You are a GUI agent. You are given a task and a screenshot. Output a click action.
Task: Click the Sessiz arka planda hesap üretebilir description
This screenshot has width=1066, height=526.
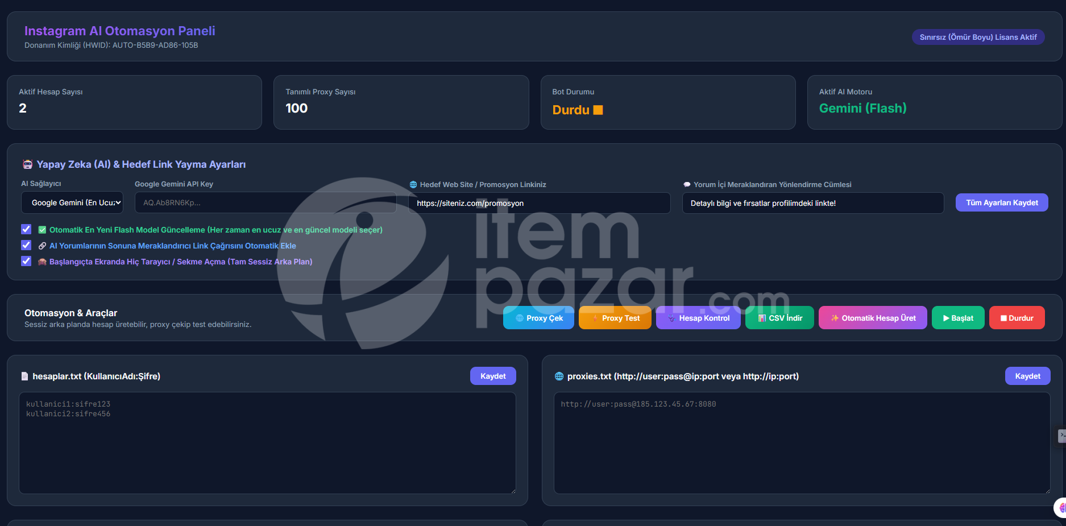138,325
